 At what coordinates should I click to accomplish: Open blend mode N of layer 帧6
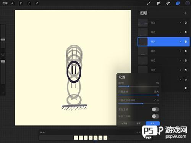pyautogui.click(x=180, y=22)
